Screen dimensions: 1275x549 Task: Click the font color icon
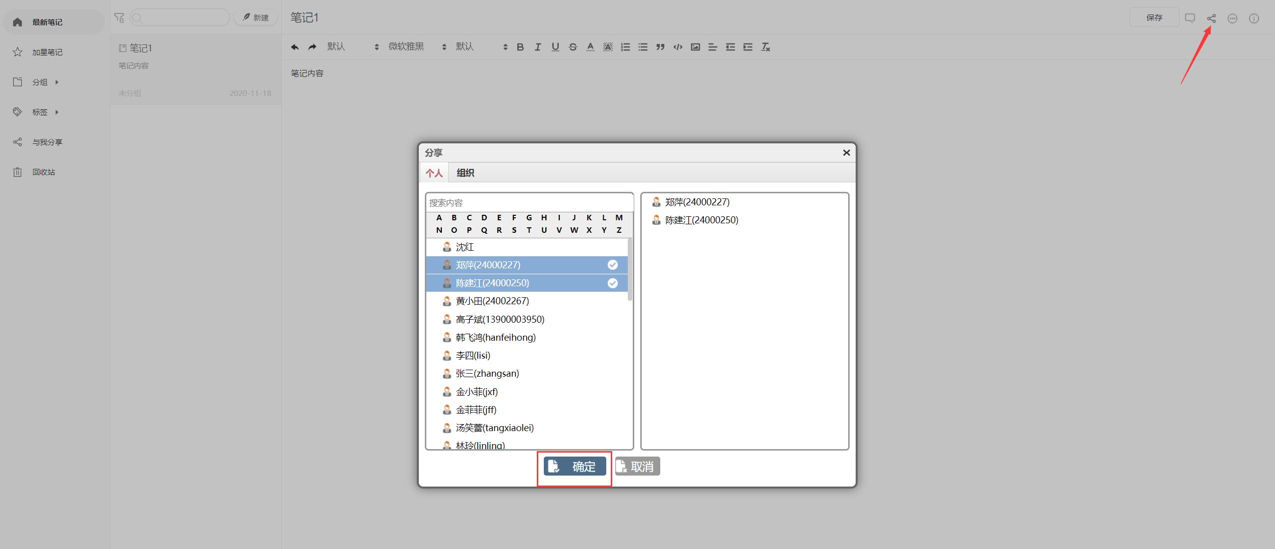coord(590,47)
